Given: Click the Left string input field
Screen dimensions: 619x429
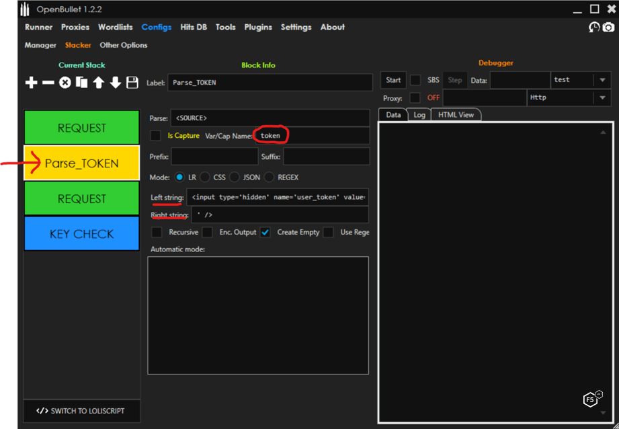Looking at the screenshot, I should [x=279, y=198].
